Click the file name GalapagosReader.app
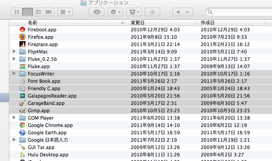 click(x=52, y=96)
